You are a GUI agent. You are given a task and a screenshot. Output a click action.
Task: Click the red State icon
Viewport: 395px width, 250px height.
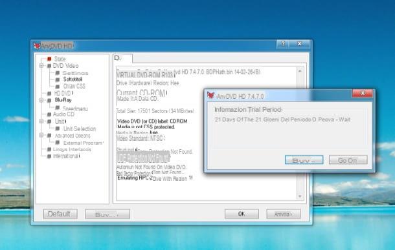[49, 59]
